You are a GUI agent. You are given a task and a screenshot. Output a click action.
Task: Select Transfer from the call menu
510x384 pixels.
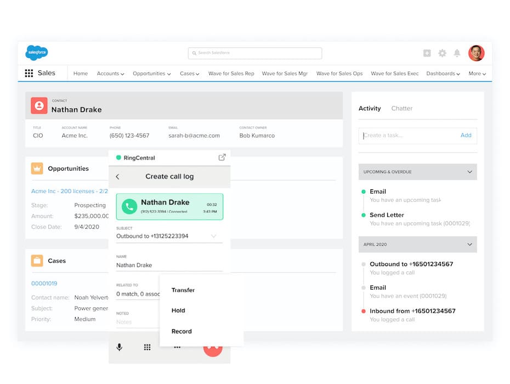[183, 290]
